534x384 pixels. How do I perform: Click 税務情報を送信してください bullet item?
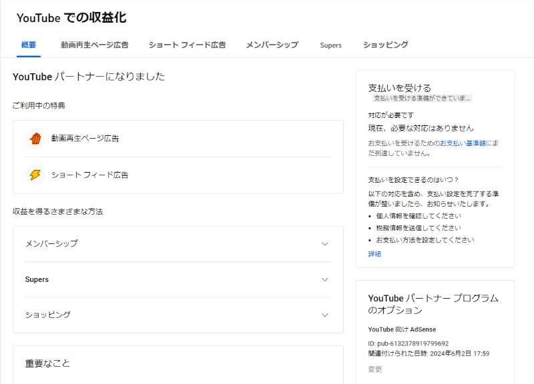(x=419, y=228)
